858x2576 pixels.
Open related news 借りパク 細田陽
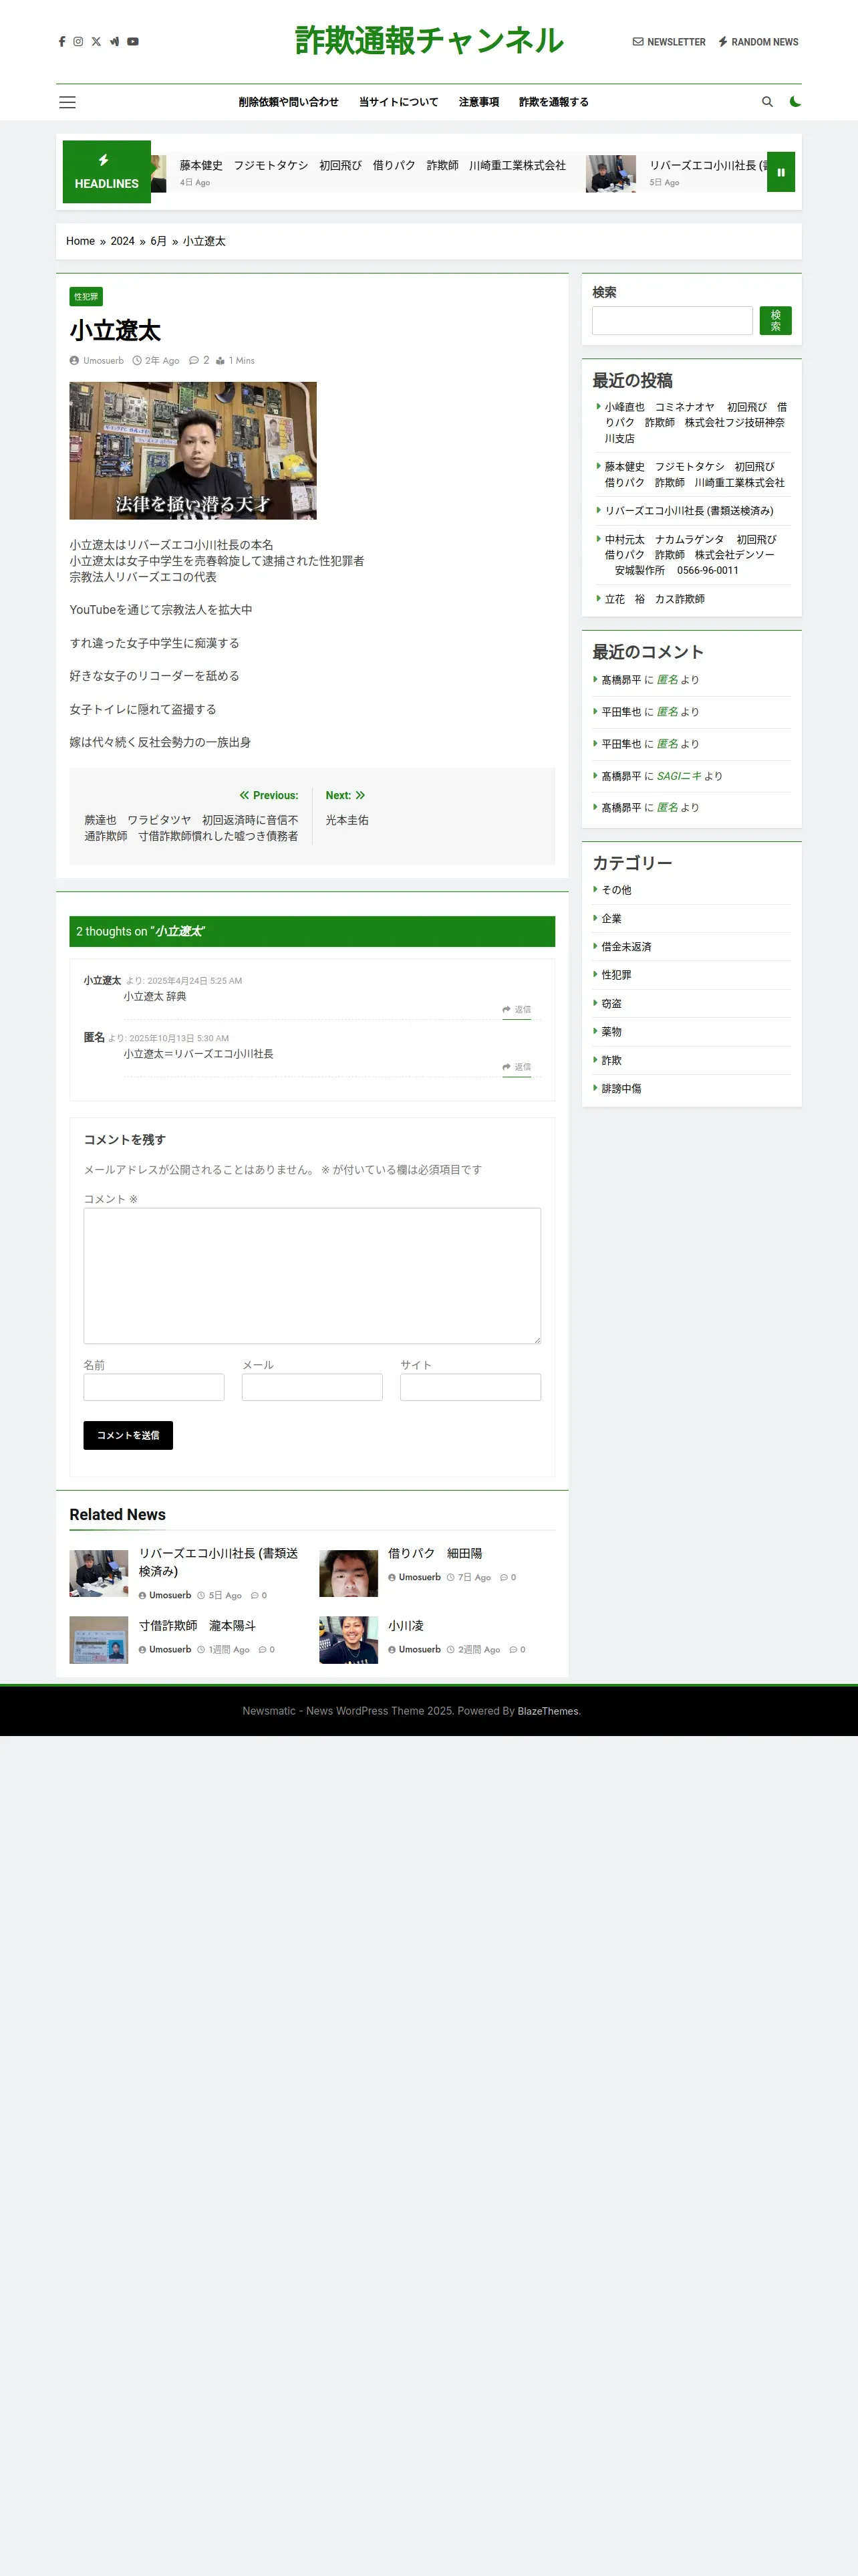click(434, 1554)
